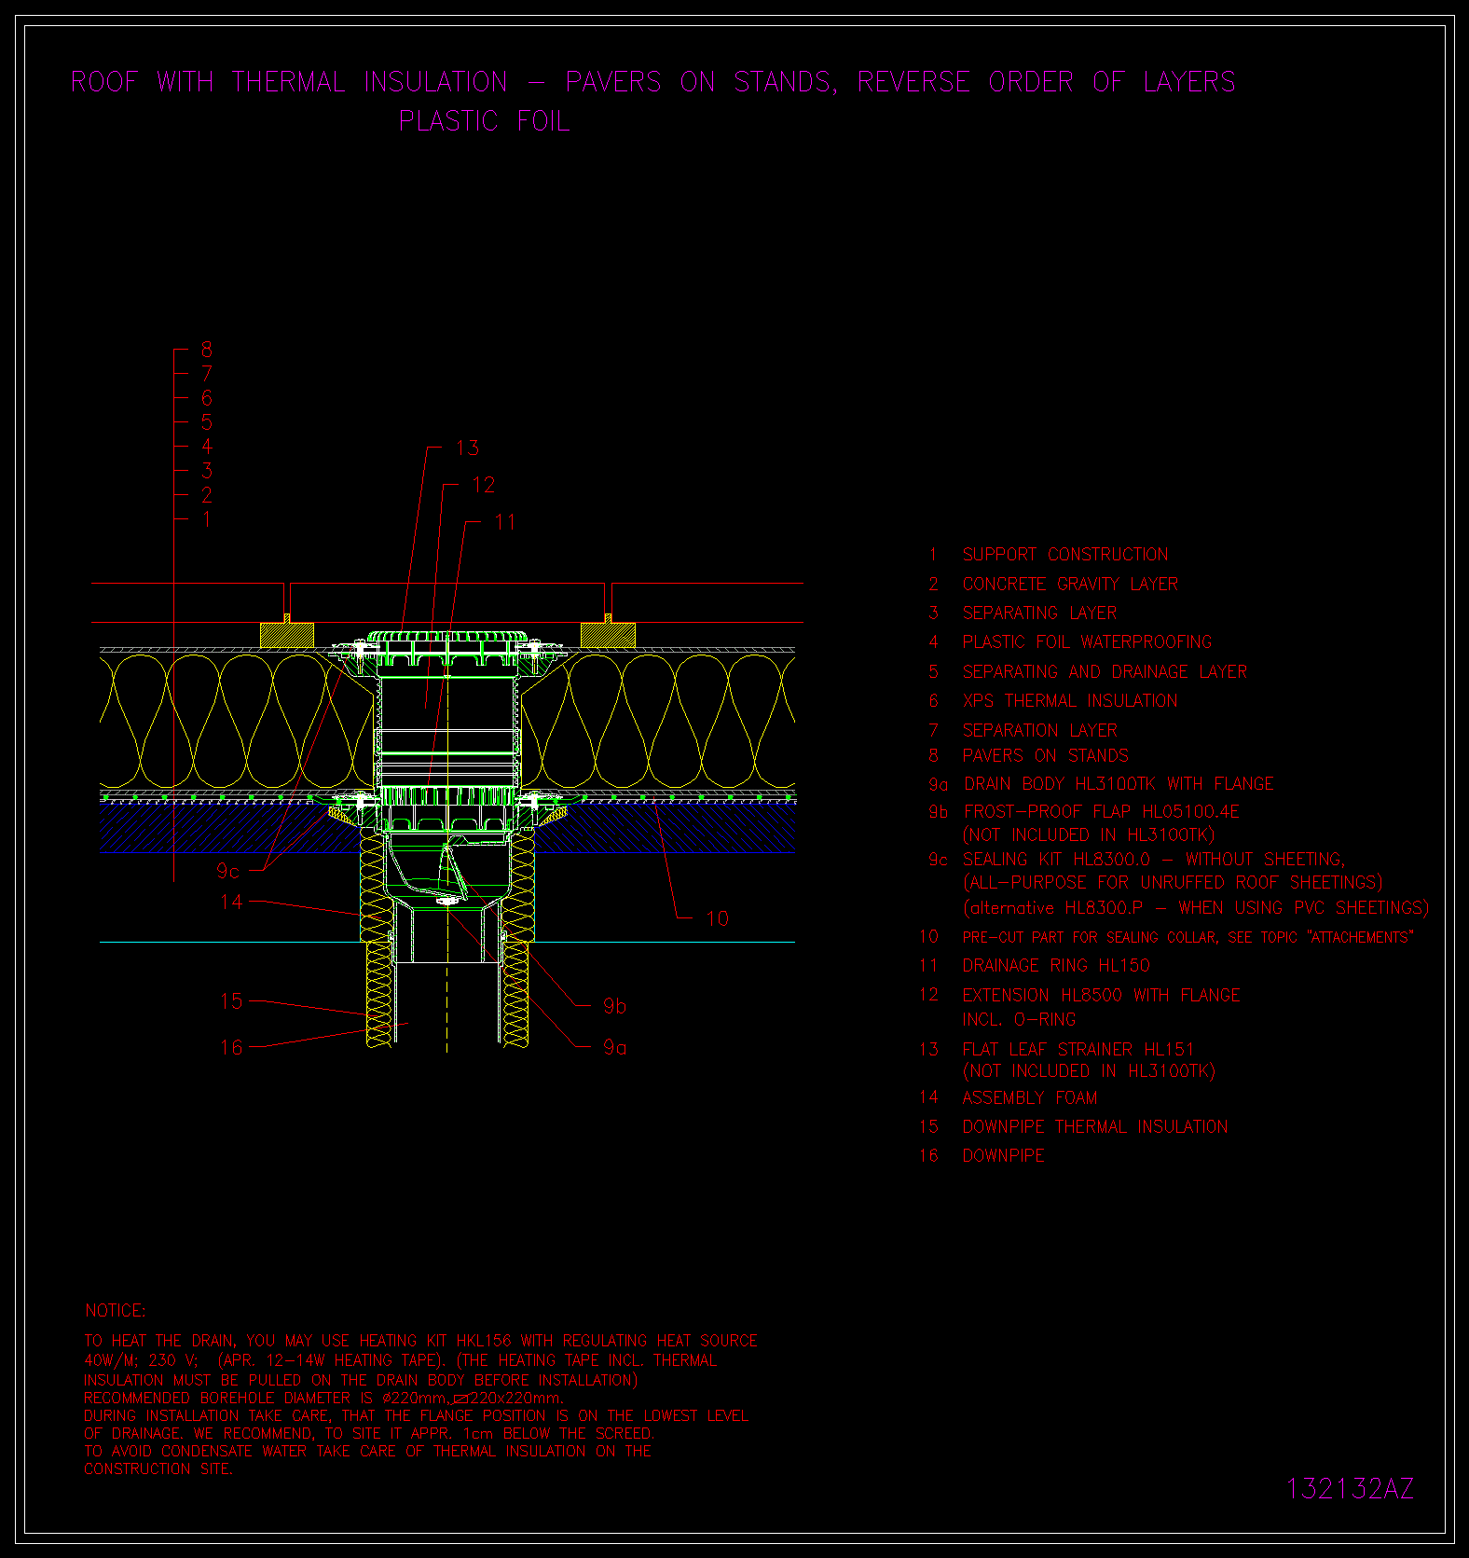Select 'FLAT LEAF STRAINER HL151' text
This screenshot has height=1558, width=1469.
[1078, 1050]
